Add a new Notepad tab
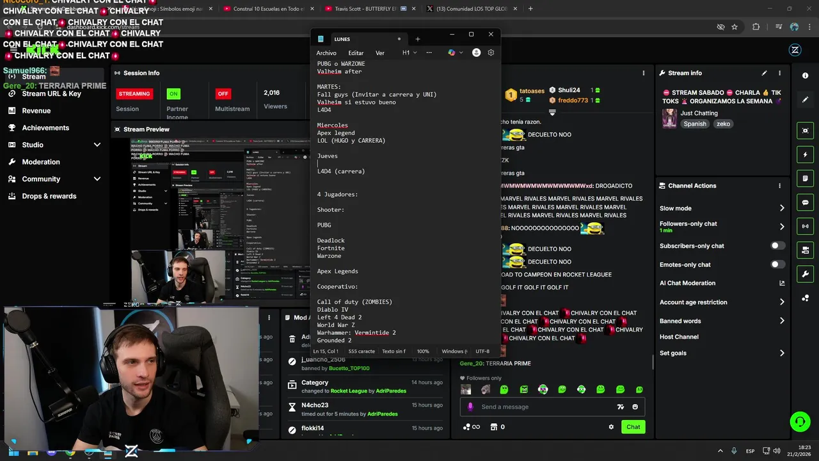Viewport: 819px width, 461px height. point(417,39)
